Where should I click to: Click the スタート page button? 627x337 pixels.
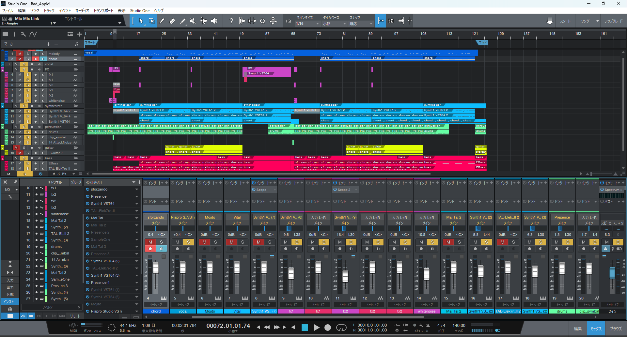565,21
